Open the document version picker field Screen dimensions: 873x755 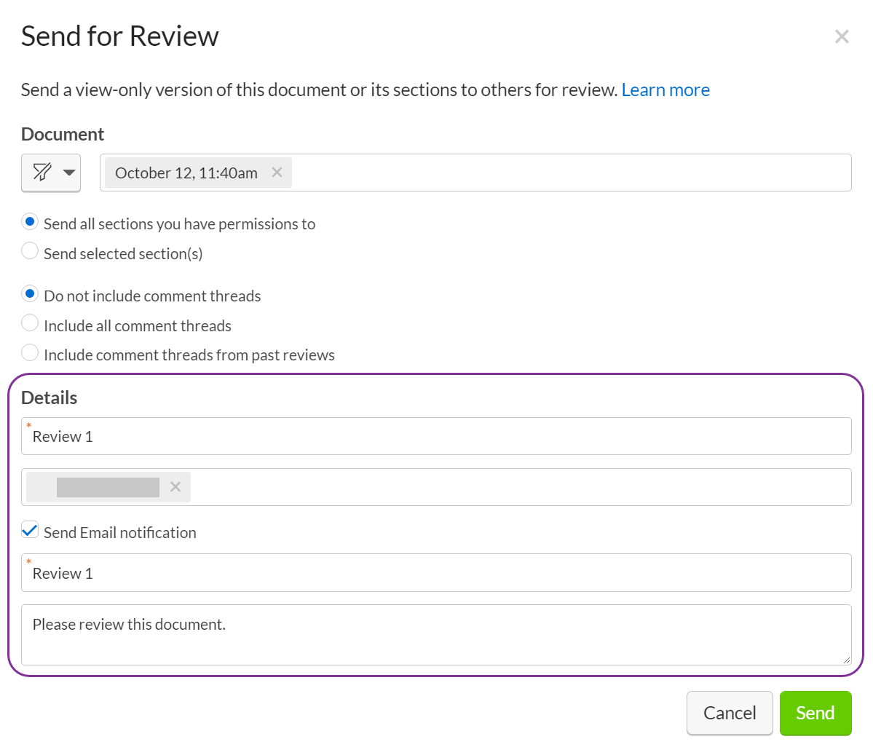510,173
